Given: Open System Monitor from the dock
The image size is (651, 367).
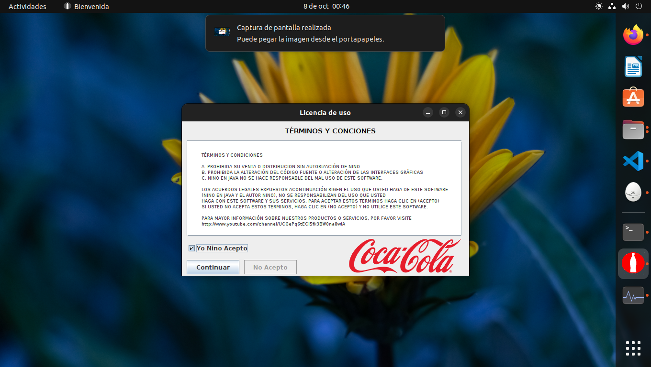Looking at the screenshot, I should pos(633,296).
